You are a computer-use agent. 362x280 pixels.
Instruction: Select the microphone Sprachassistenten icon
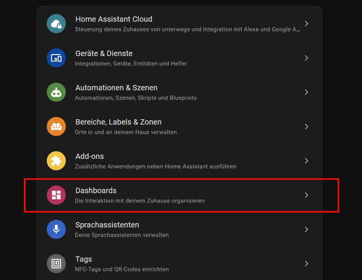56,229
